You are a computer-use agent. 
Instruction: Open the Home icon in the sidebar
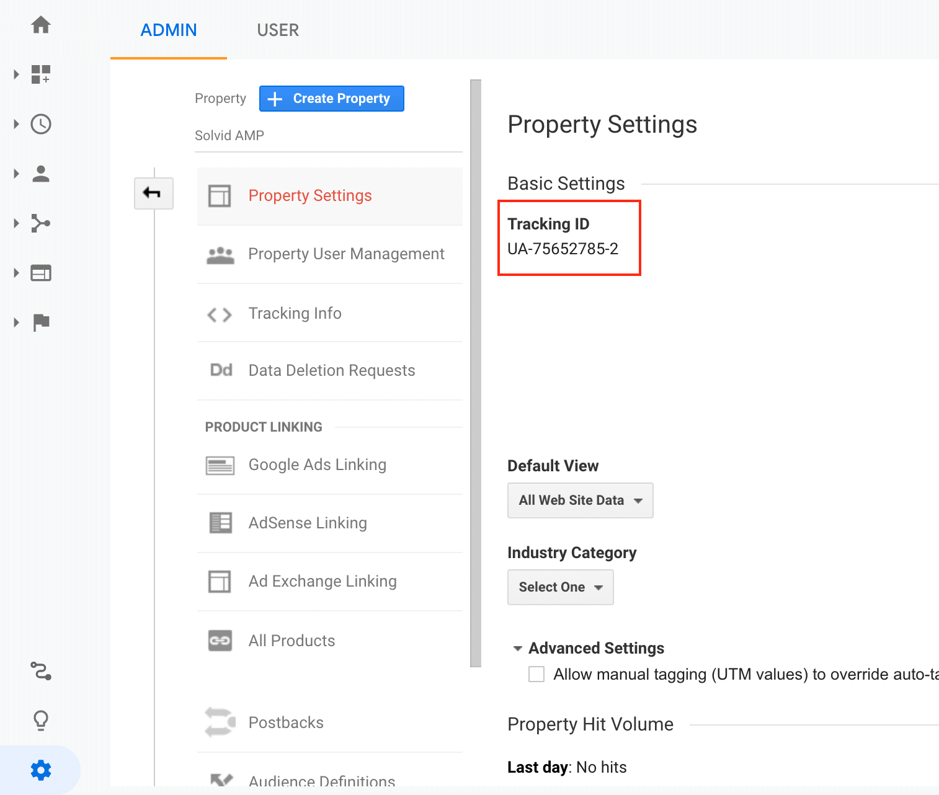coord(41,25)
